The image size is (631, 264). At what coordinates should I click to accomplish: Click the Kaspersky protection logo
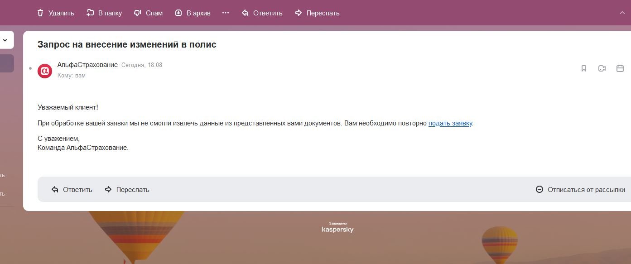pyautogui.click(x=337, y=227)
